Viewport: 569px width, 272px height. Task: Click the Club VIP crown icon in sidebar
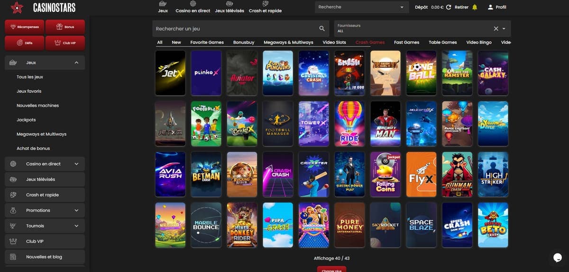[13, 241]
